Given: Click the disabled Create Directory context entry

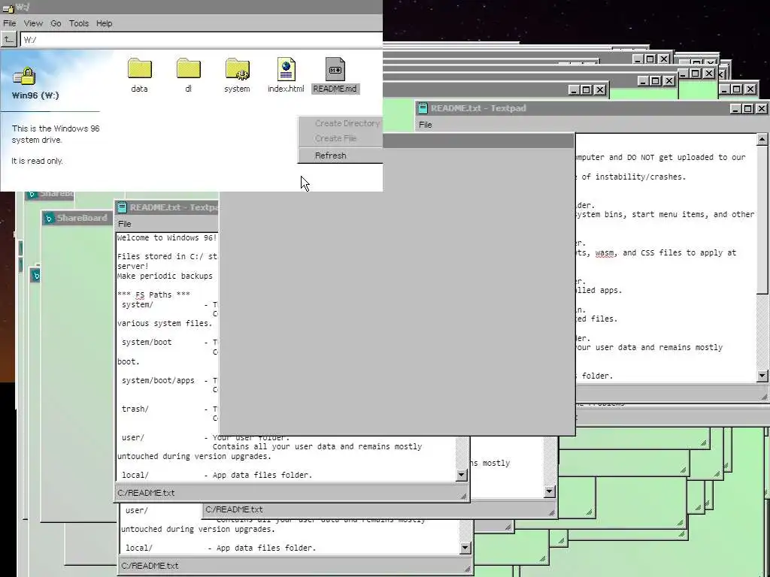Looking at the screenshot, I should [341, 123].
